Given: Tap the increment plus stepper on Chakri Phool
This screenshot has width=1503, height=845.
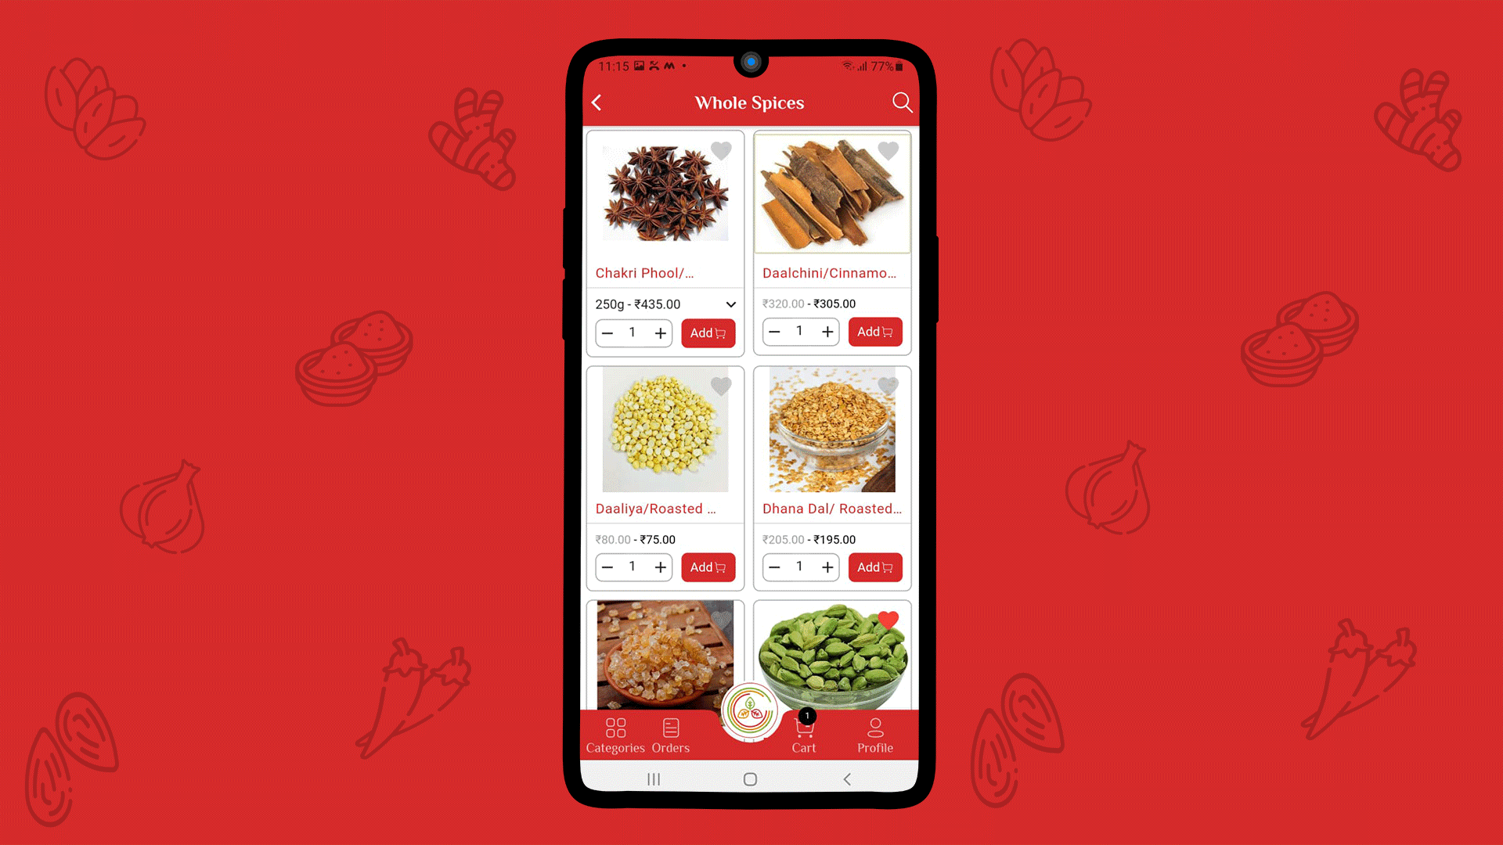Looking at the screenshot, I should click(661, 333).
